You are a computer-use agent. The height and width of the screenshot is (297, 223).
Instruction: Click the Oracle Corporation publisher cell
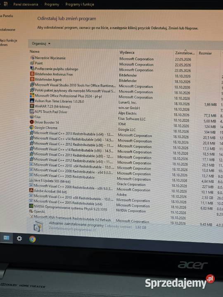(131, 184)
